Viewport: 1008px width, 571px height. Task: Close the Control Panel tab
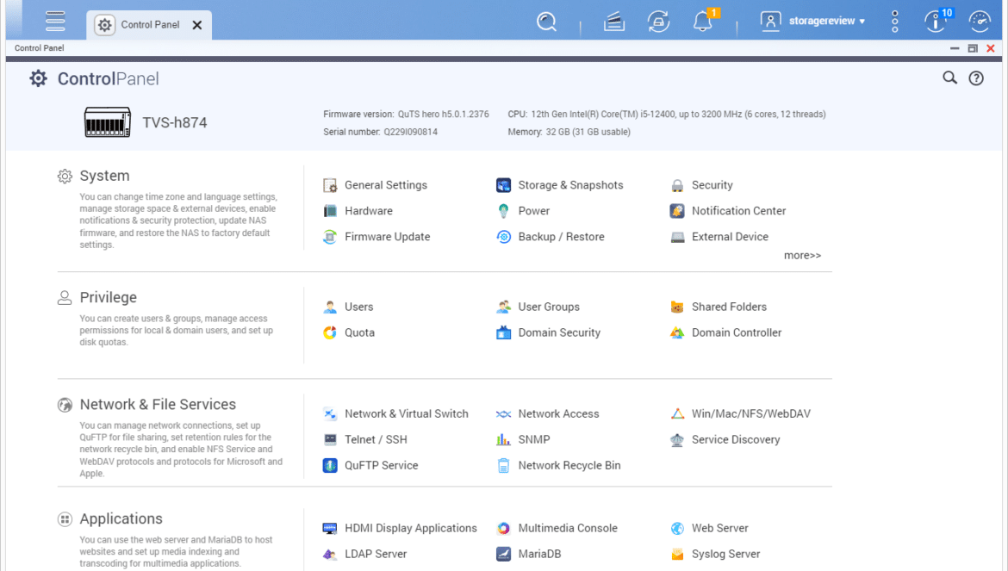point(196,25)
